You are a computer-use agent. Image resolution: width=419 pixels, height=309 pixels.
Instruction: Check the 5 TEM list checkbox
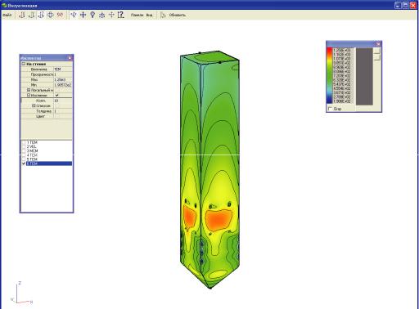coord(24,159)
